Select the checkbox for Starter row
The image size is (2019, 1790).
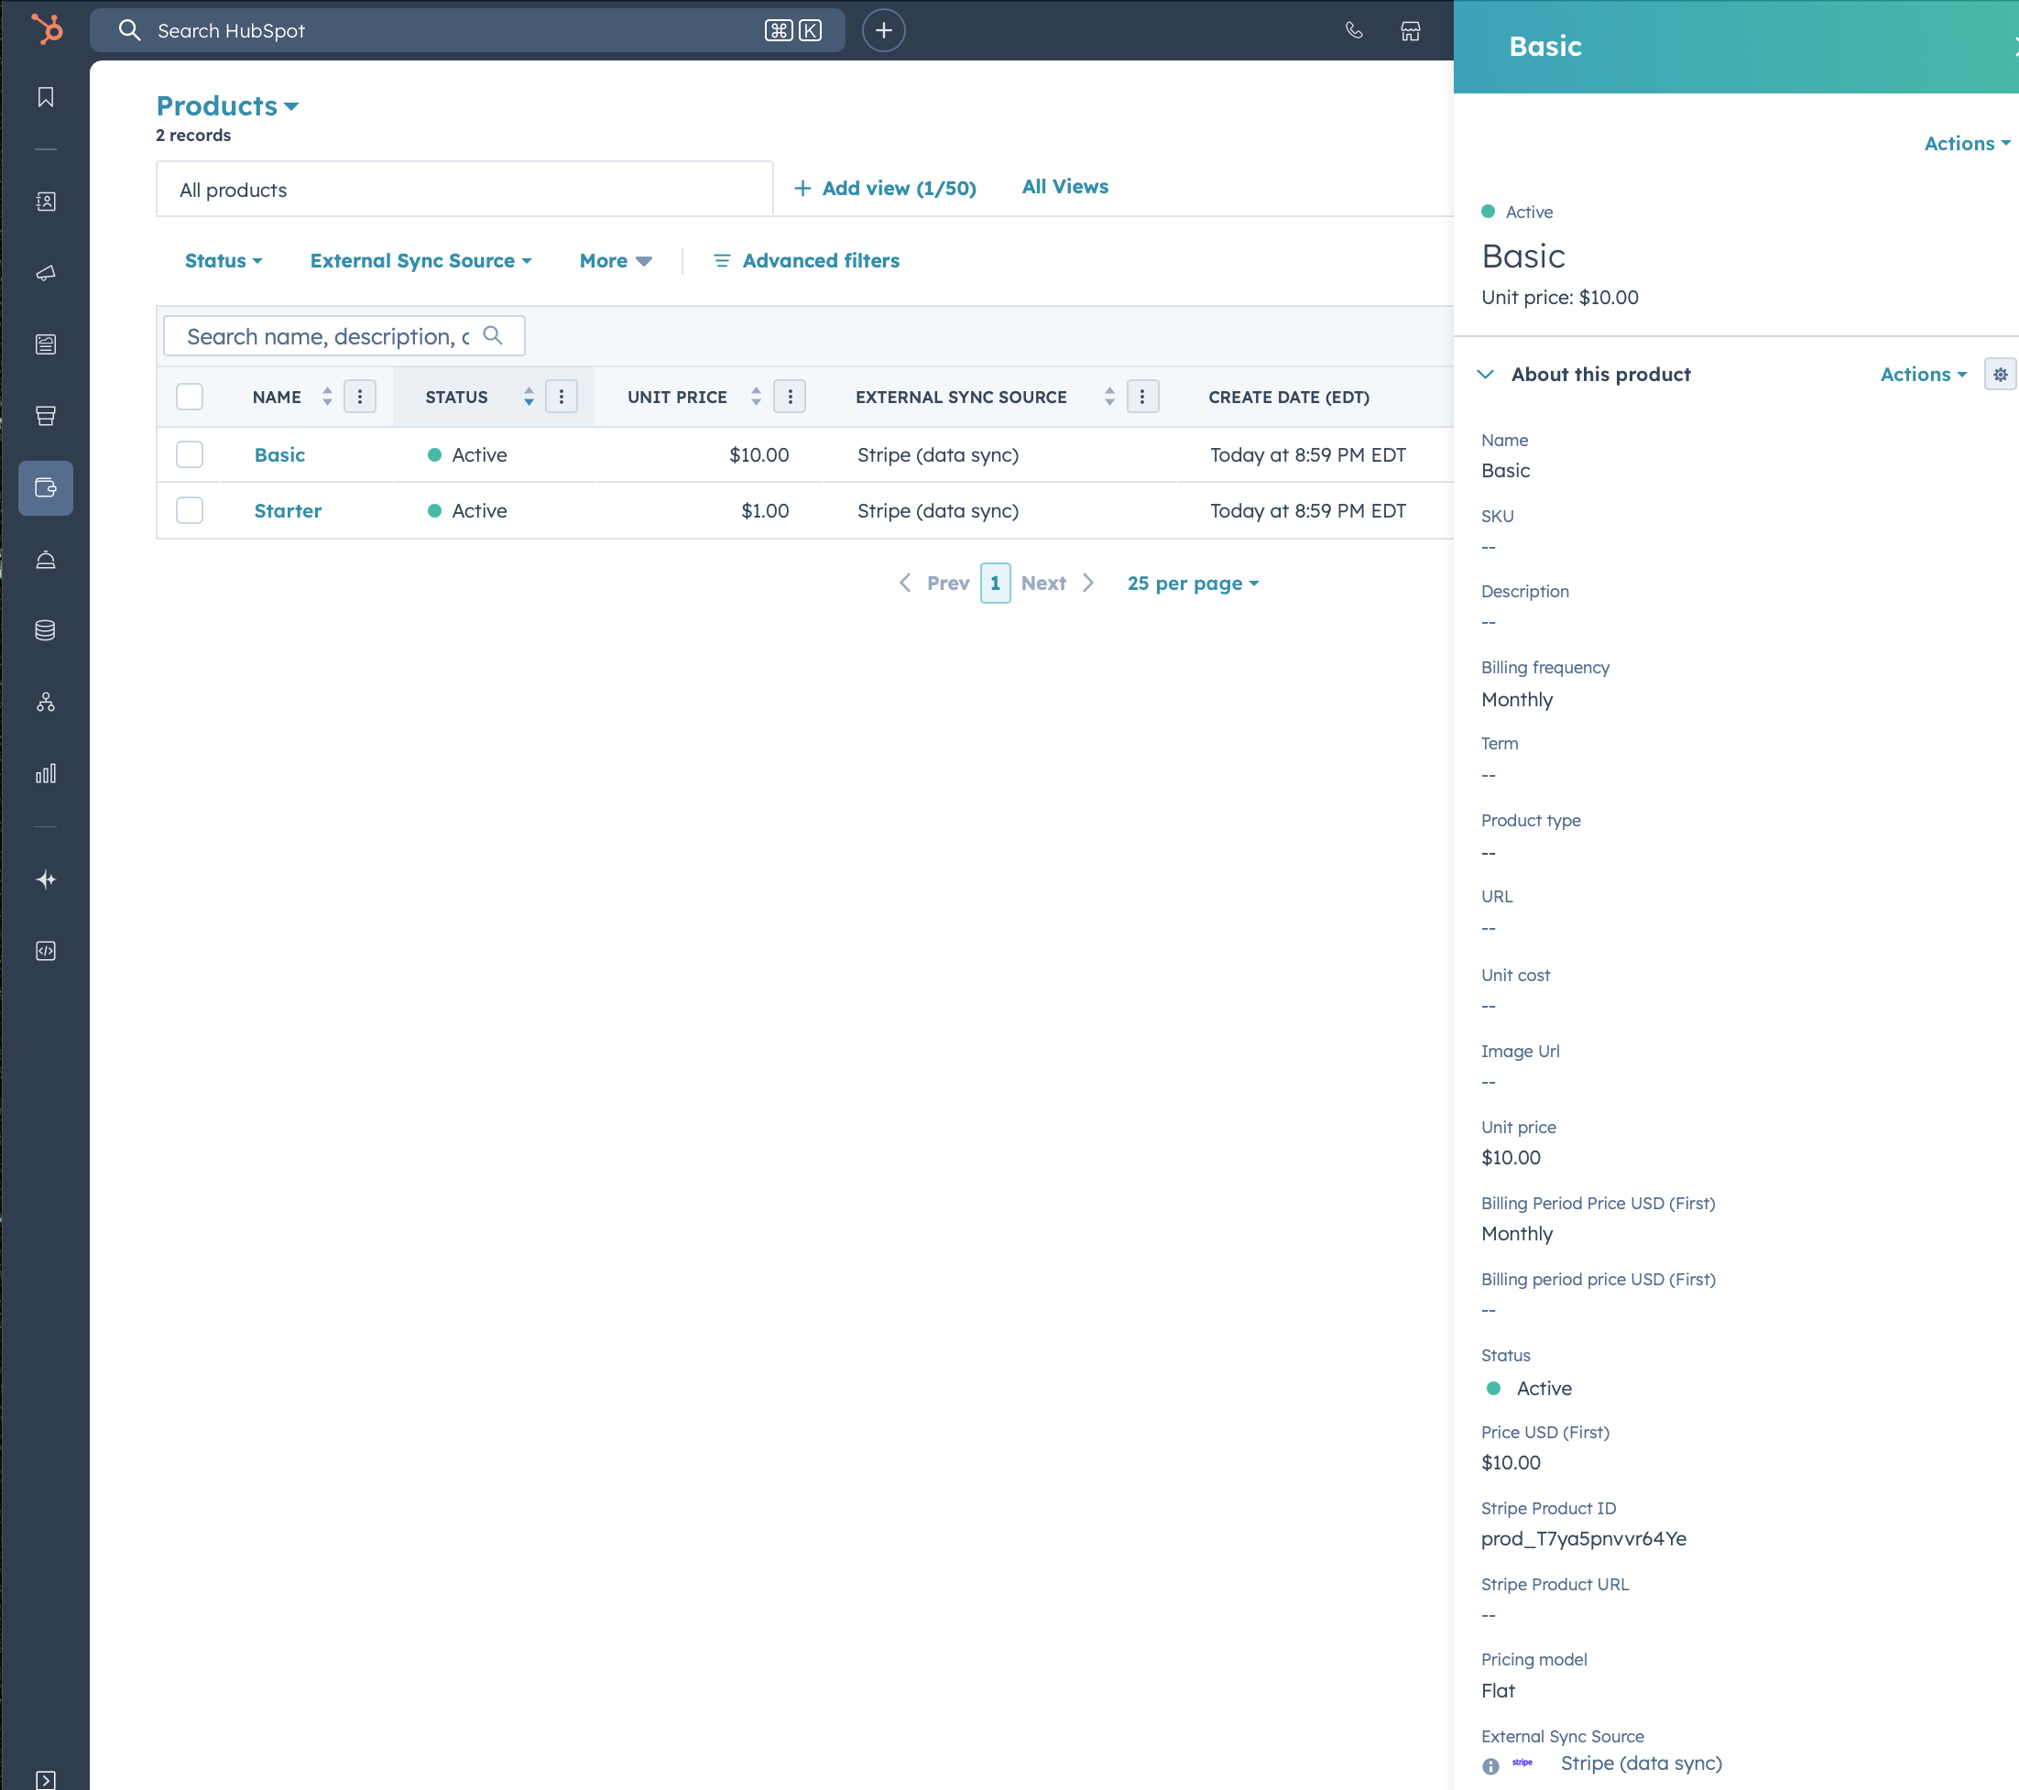pos(190,511)
